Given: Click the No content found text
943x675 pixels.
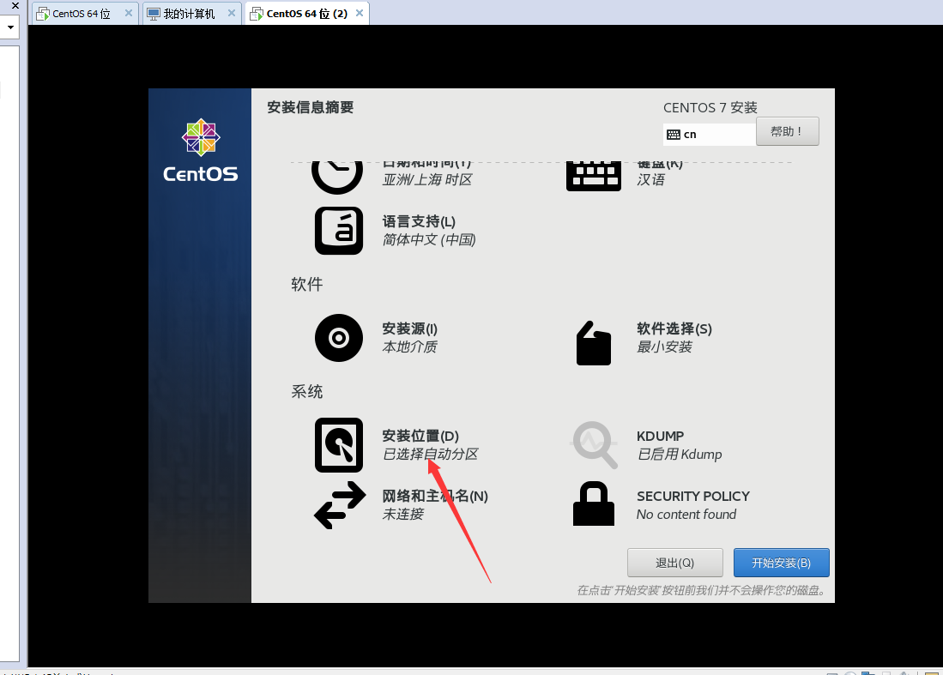Looking at the screenshot, I should tap(686, 515).
